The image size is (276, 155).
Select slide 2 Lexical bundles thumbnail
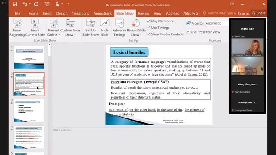point(29,84)
